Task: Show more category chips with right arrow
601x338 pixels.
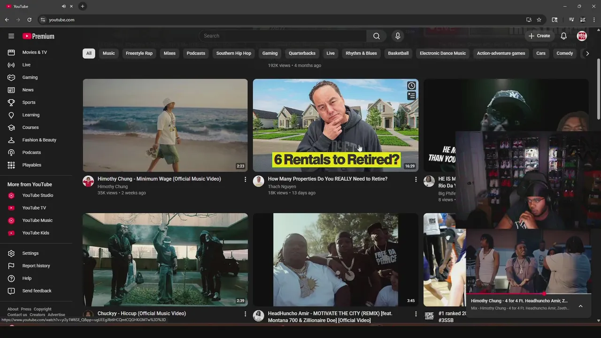Action: point(587,54)
